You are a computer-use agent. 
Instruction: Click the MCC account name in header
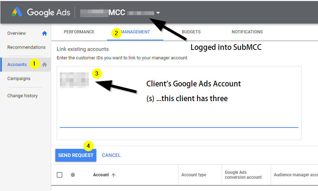tap(117, 13)
